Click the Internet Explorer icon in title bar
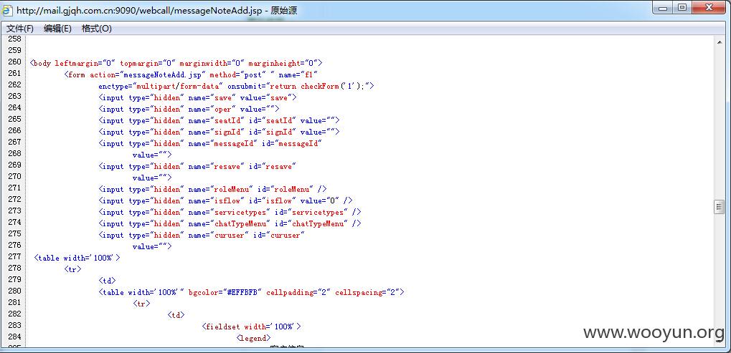 pos(7,9)
